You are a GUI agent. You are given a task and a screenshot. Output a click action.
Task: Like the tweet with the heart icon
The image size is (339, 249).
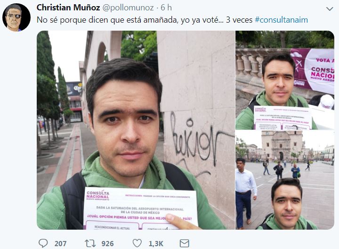[137, 243]
